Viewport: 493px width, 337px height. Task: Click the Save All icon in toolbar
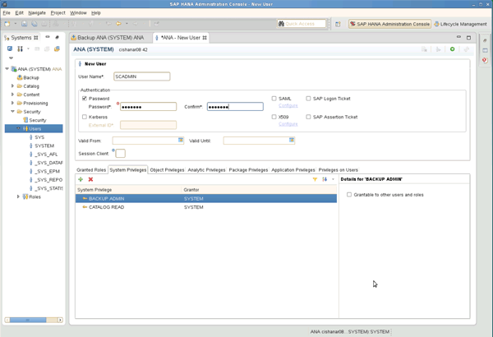[35, 24]
